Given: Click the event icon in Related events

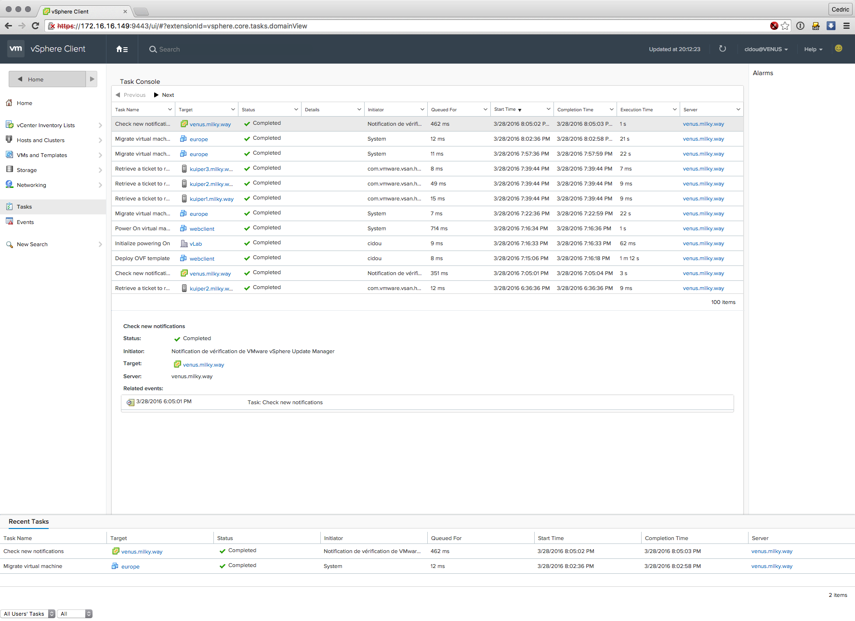Looking at the screenshot, I should click(130, 402).
